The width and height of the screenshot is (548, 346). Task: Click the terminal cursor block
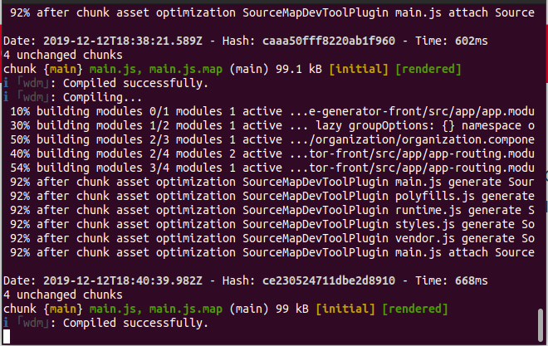pyautogui.click(x=7, y=337)
